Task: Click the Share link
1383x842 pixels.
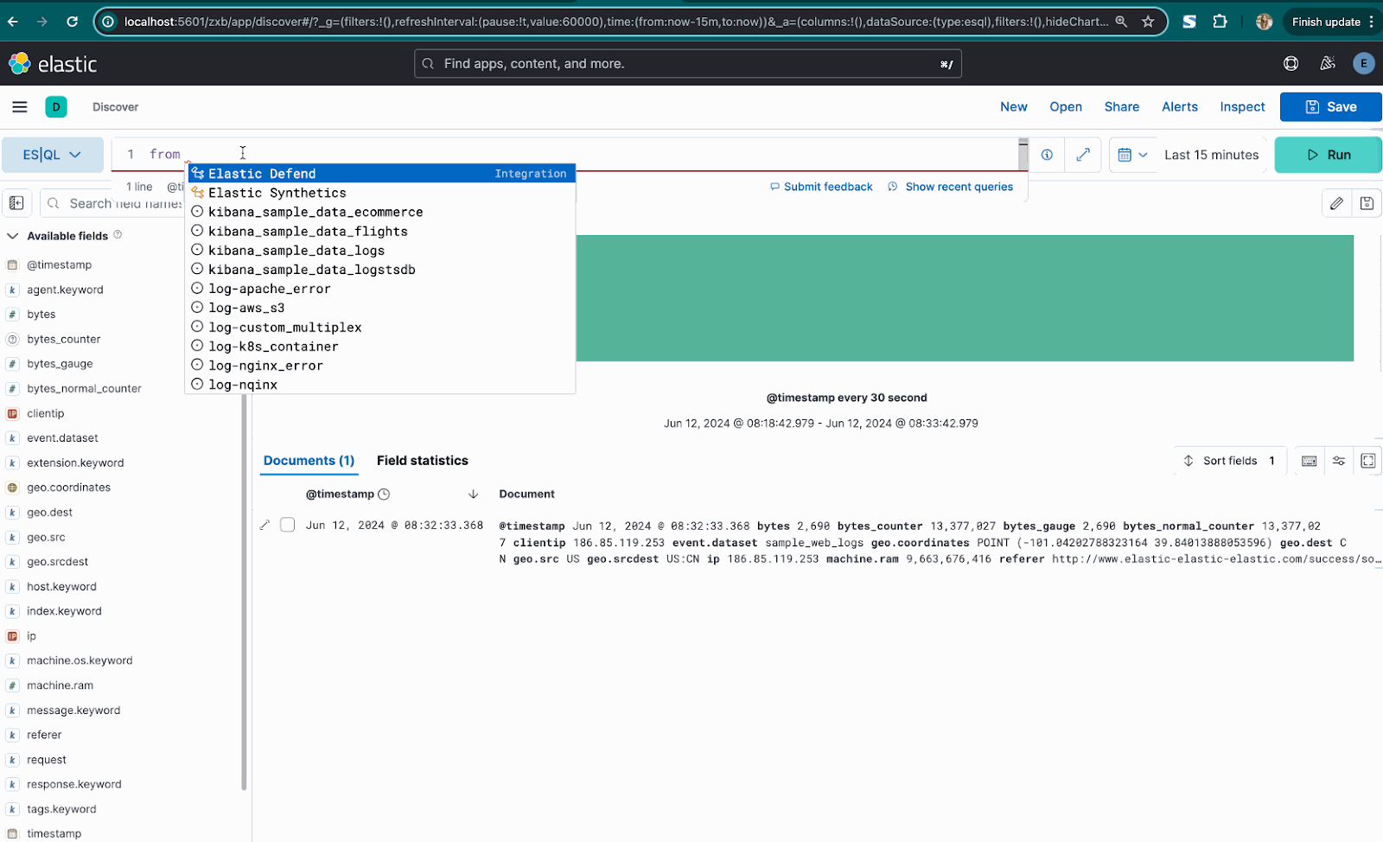Action: point(1122,107)
